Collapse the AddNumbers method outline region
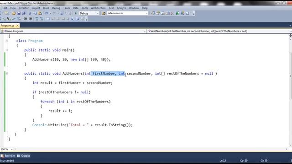Viewport: 292px width, 164px height. pyautogui.click(x=7, y=73)
